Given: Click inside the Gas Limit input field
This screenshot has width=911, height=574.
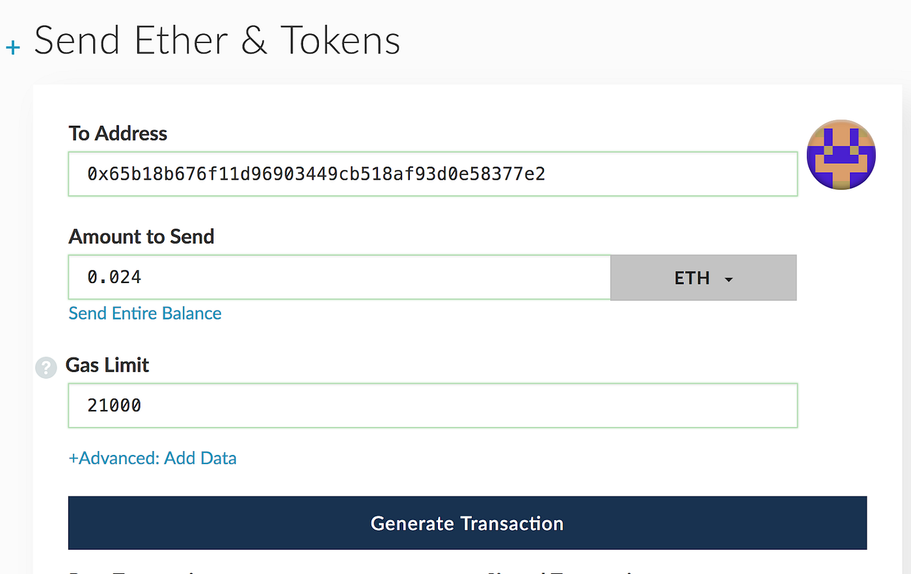Looking at the screenshot, I should (x=433, y=405).
